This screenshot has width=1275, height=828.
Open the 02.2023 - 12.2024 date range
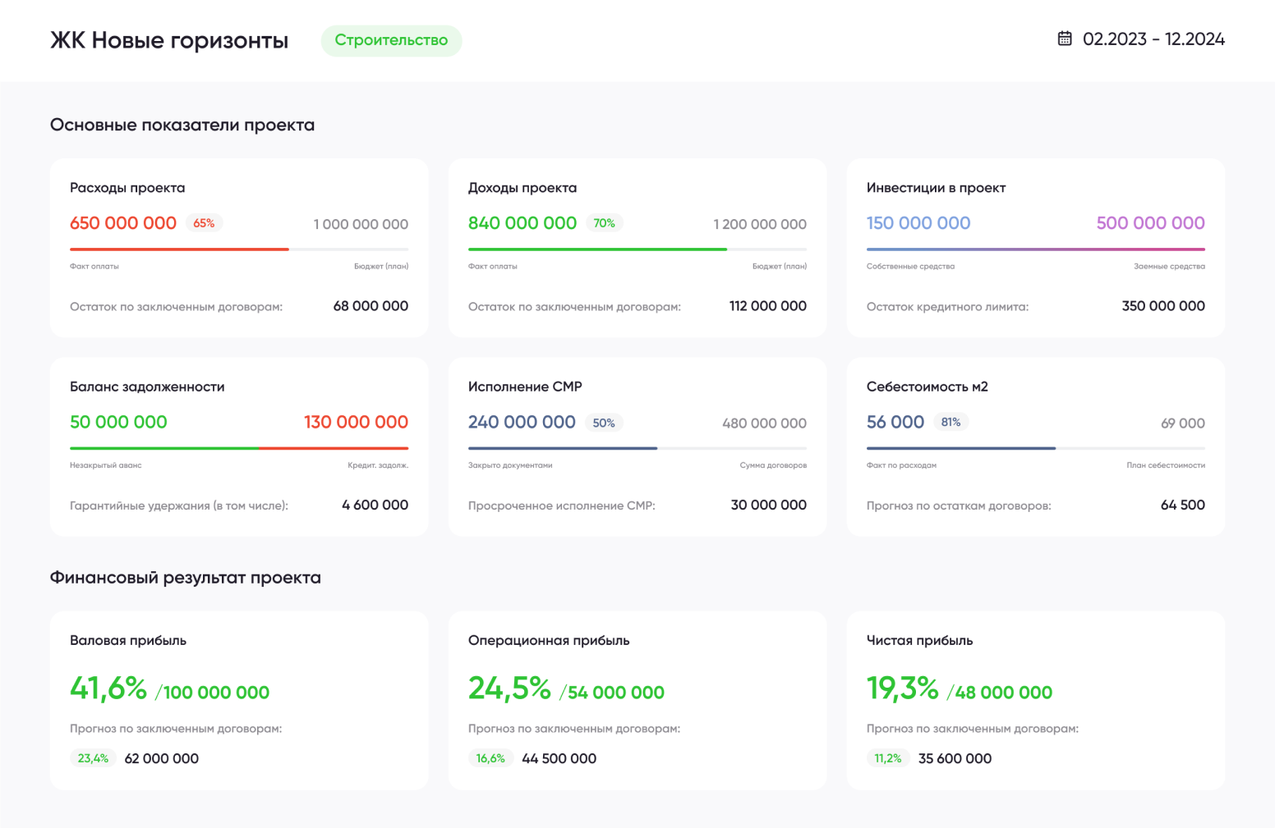click(1153, 39)
